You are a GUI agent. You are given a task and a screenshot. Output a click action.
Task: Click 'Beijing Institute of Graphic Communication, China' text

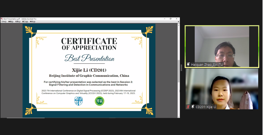click(x=89, y=76)
